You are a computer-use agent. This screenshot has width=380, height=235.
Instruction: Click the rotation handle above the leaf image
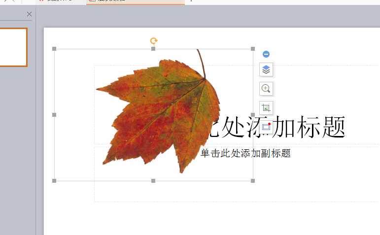point(154,41)
